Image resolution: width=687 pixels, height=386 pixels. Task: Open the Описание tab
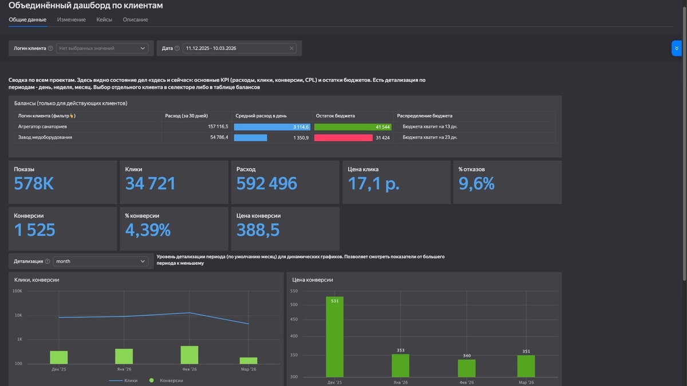tap(135, 19)
